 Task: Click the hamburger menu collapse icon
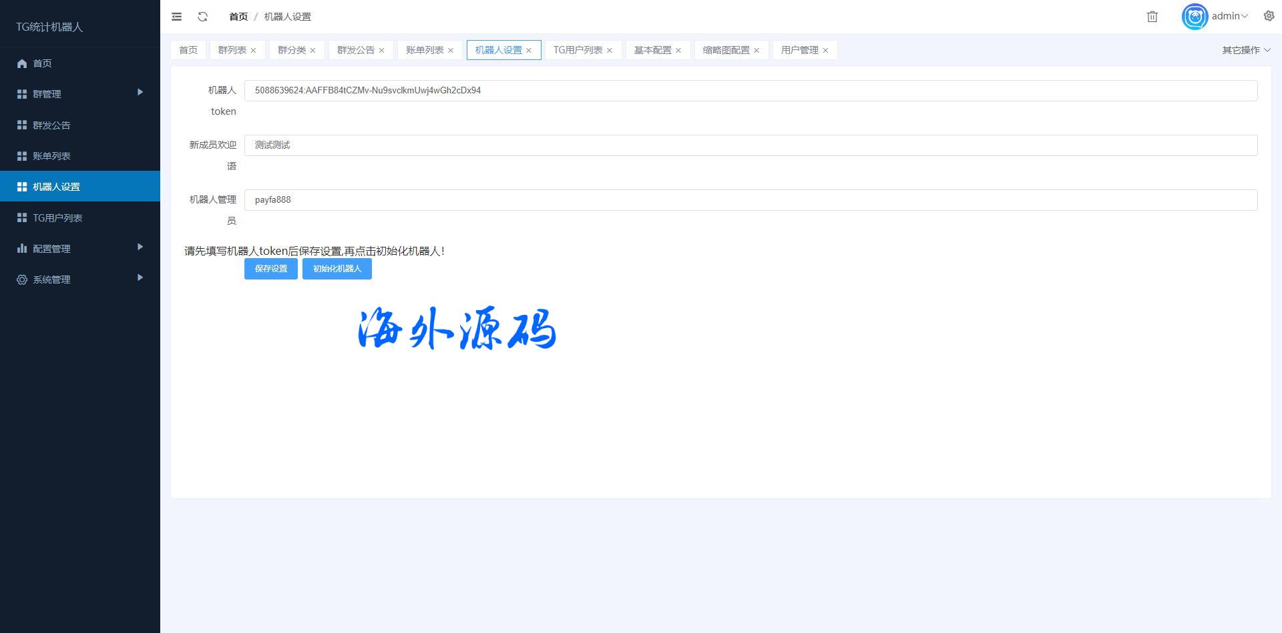click(176, 17)
